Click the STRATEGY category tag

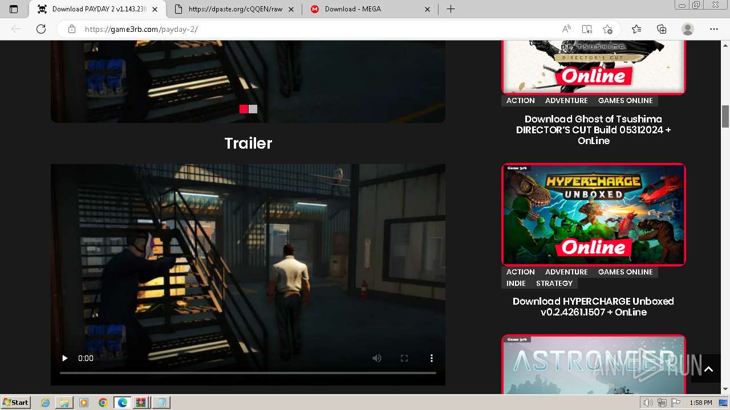pos(554,283)
